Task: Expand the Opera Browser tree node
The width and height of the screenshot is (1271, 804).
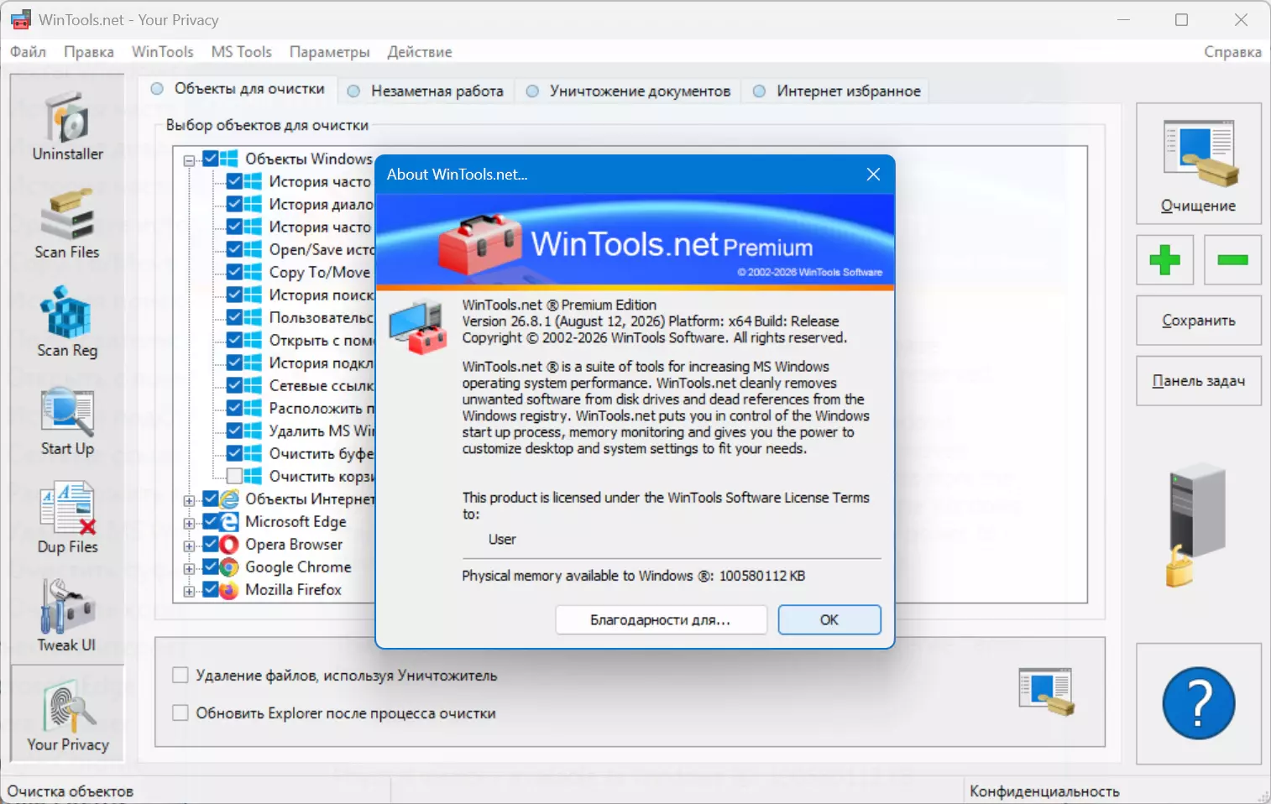Action: click(190, 546)
